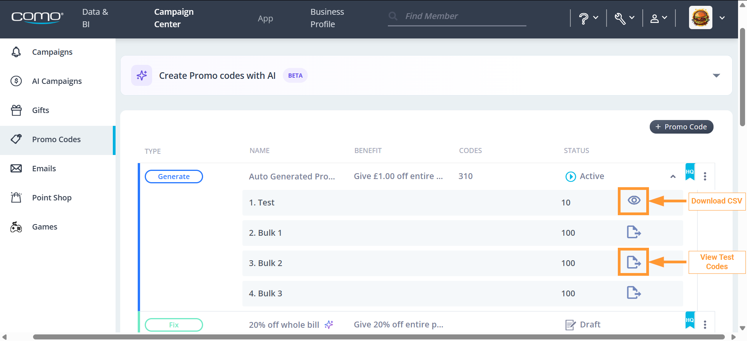This screenshot has width=747, height=341.
Task: Add a new Promo Code
Action: point(682,127)
